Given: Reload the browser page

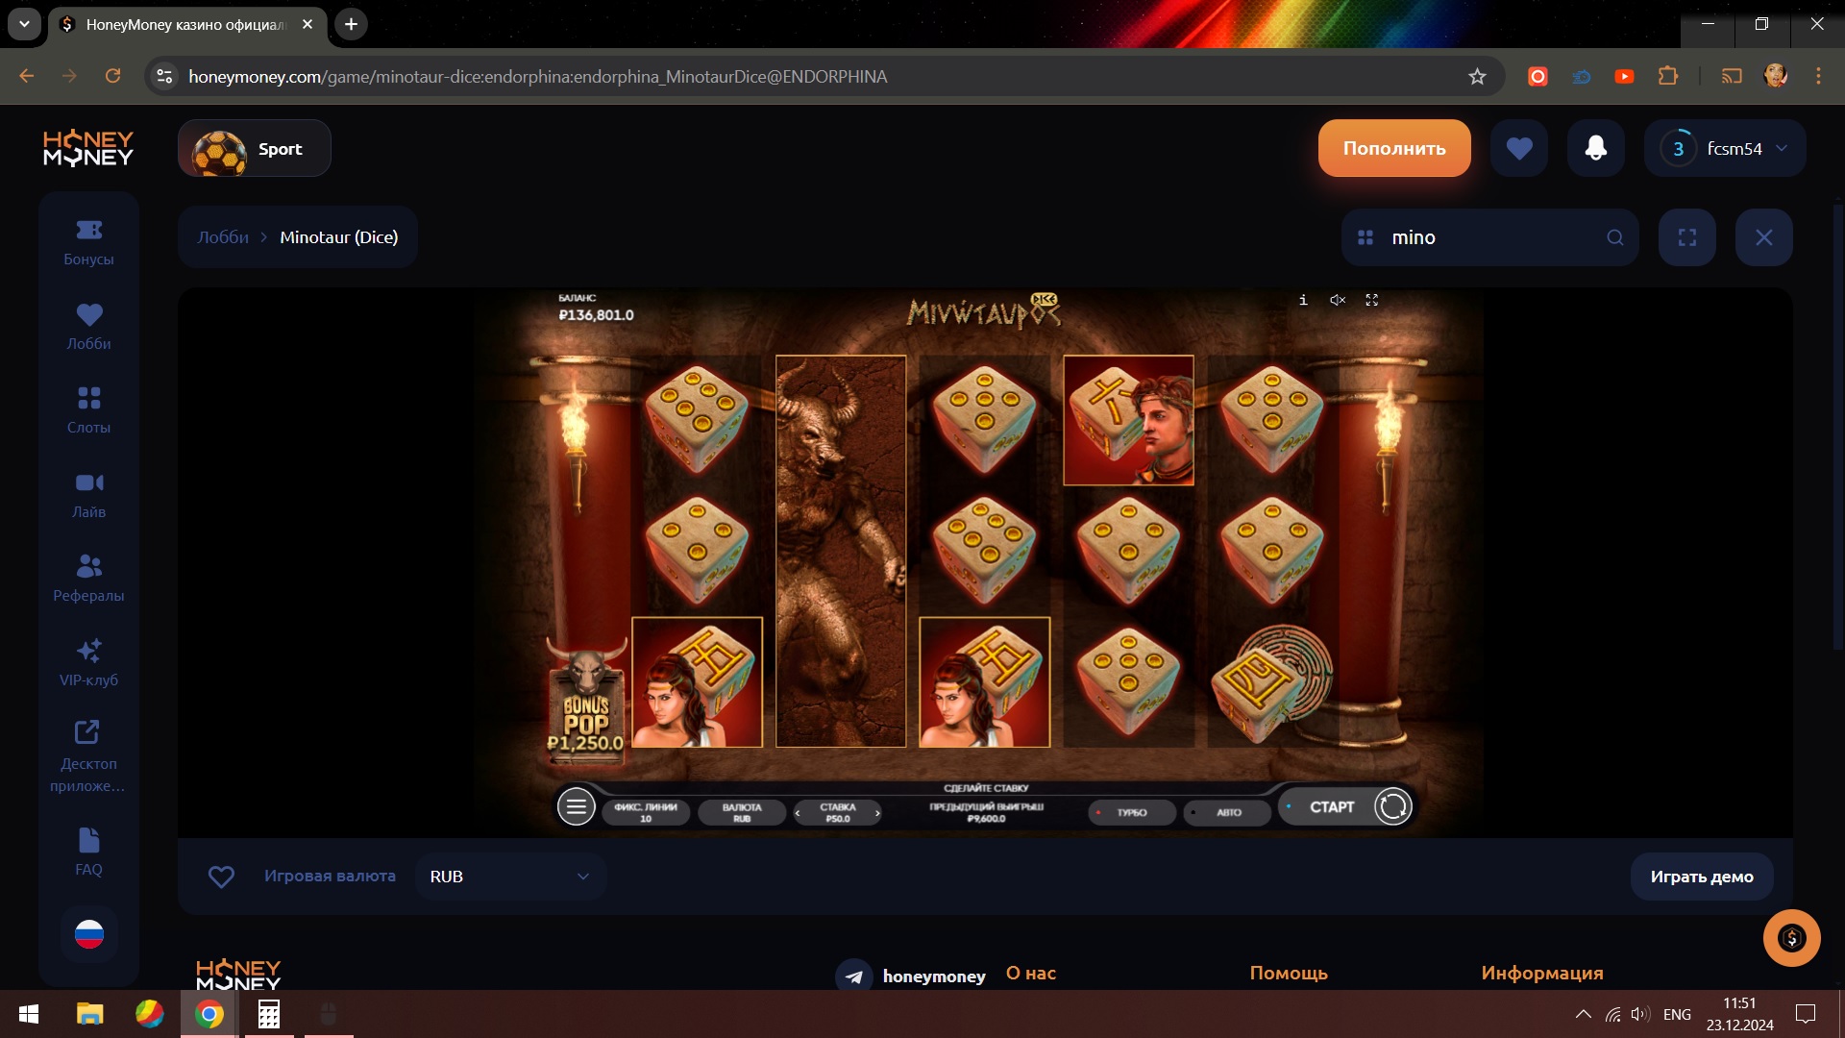Looking at the screenshot, I should click(x=112, y=76).
